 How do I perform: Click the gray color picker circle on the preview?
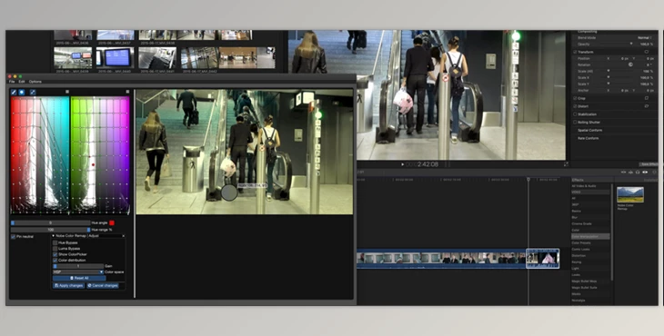coord(229,193)
